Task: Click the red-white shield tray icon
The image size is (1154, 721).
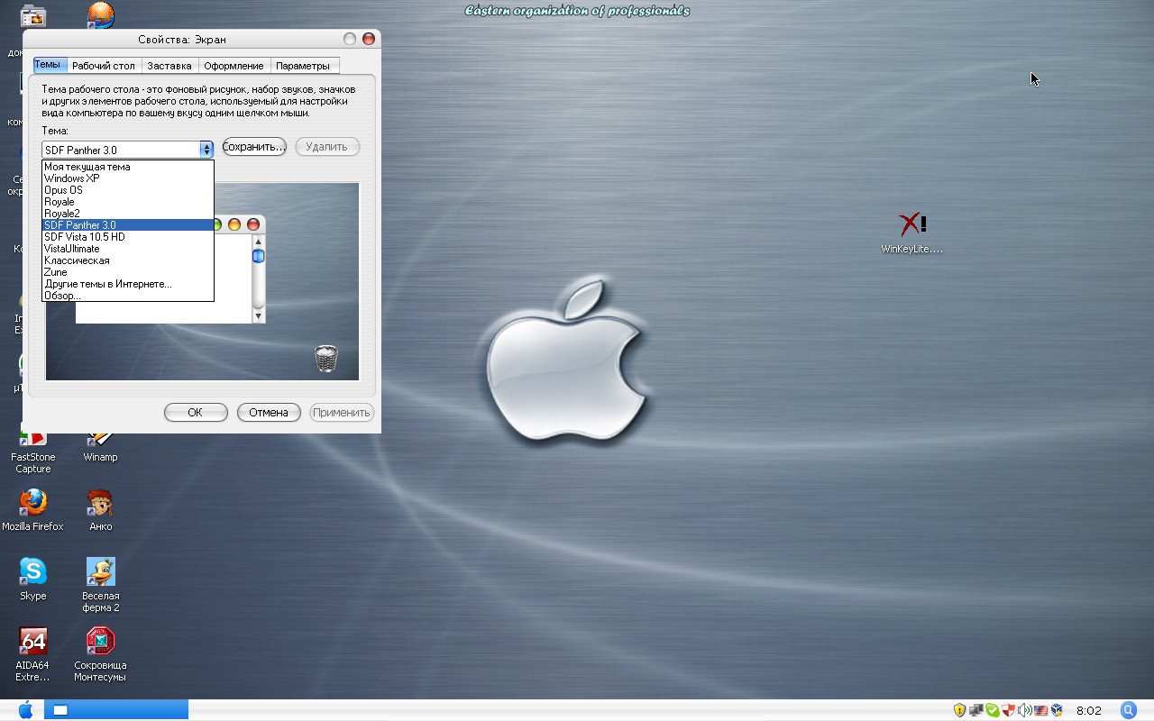Action: point(1008,710)
